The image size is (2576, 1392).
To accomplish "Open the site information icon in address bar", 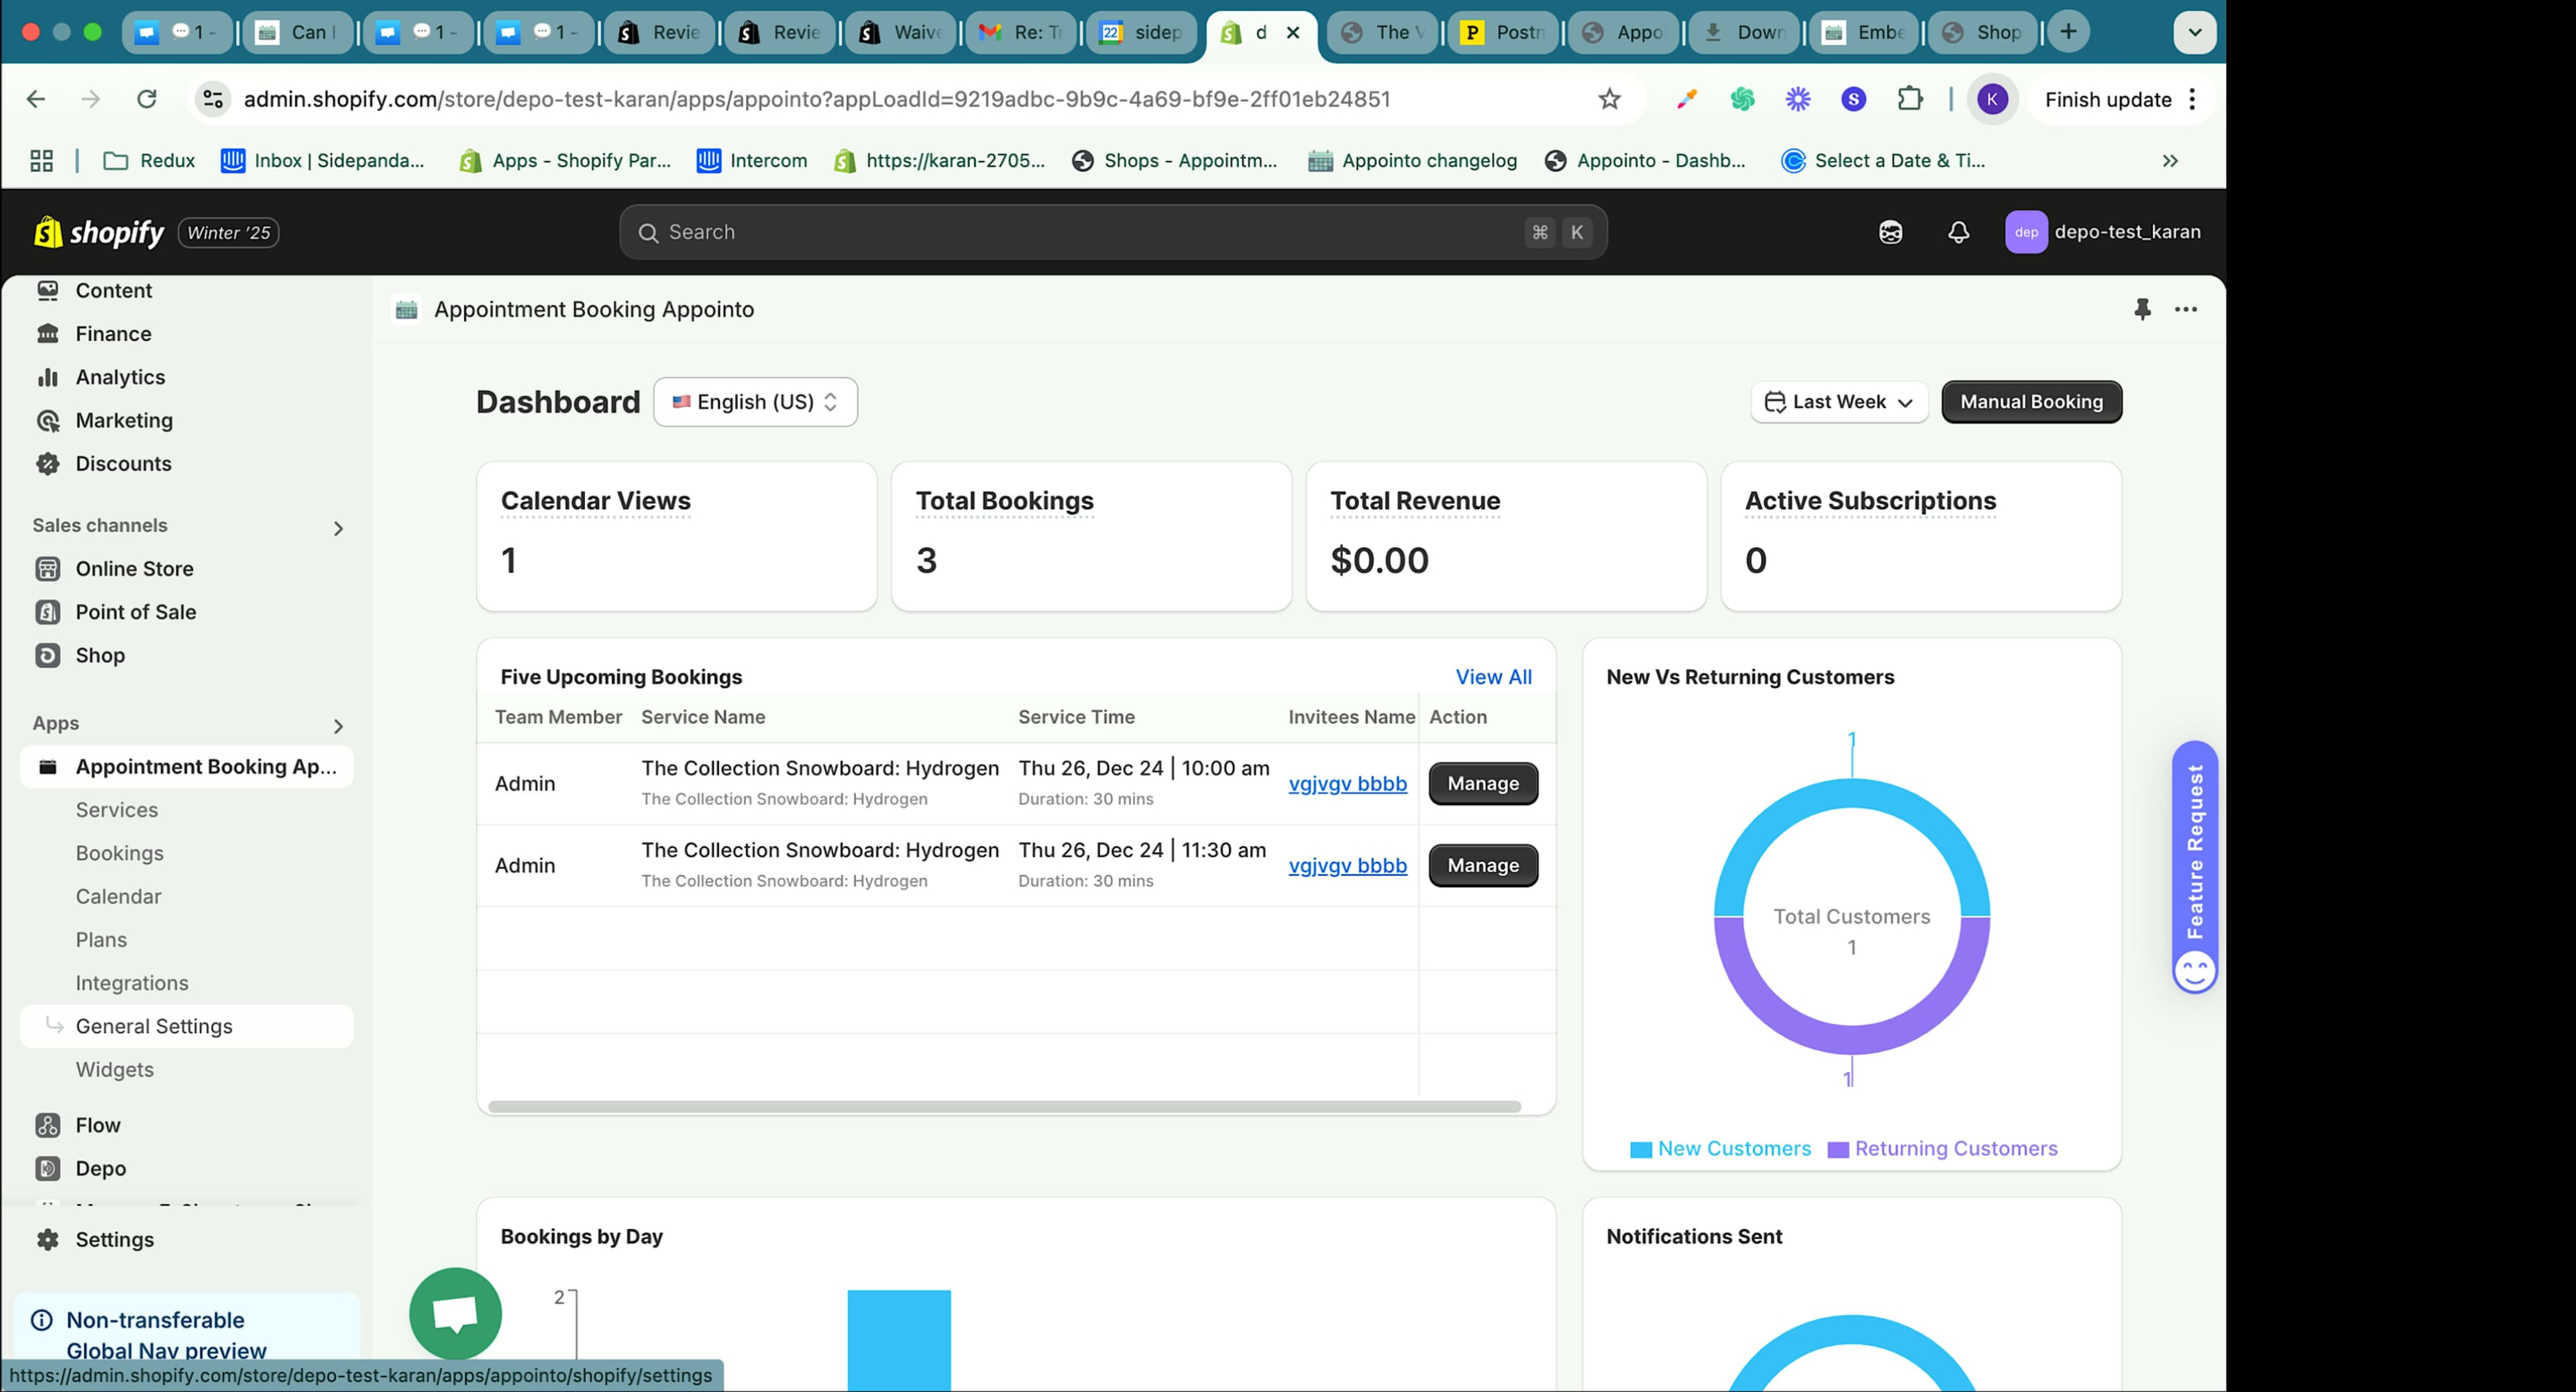I will point(213,99).
